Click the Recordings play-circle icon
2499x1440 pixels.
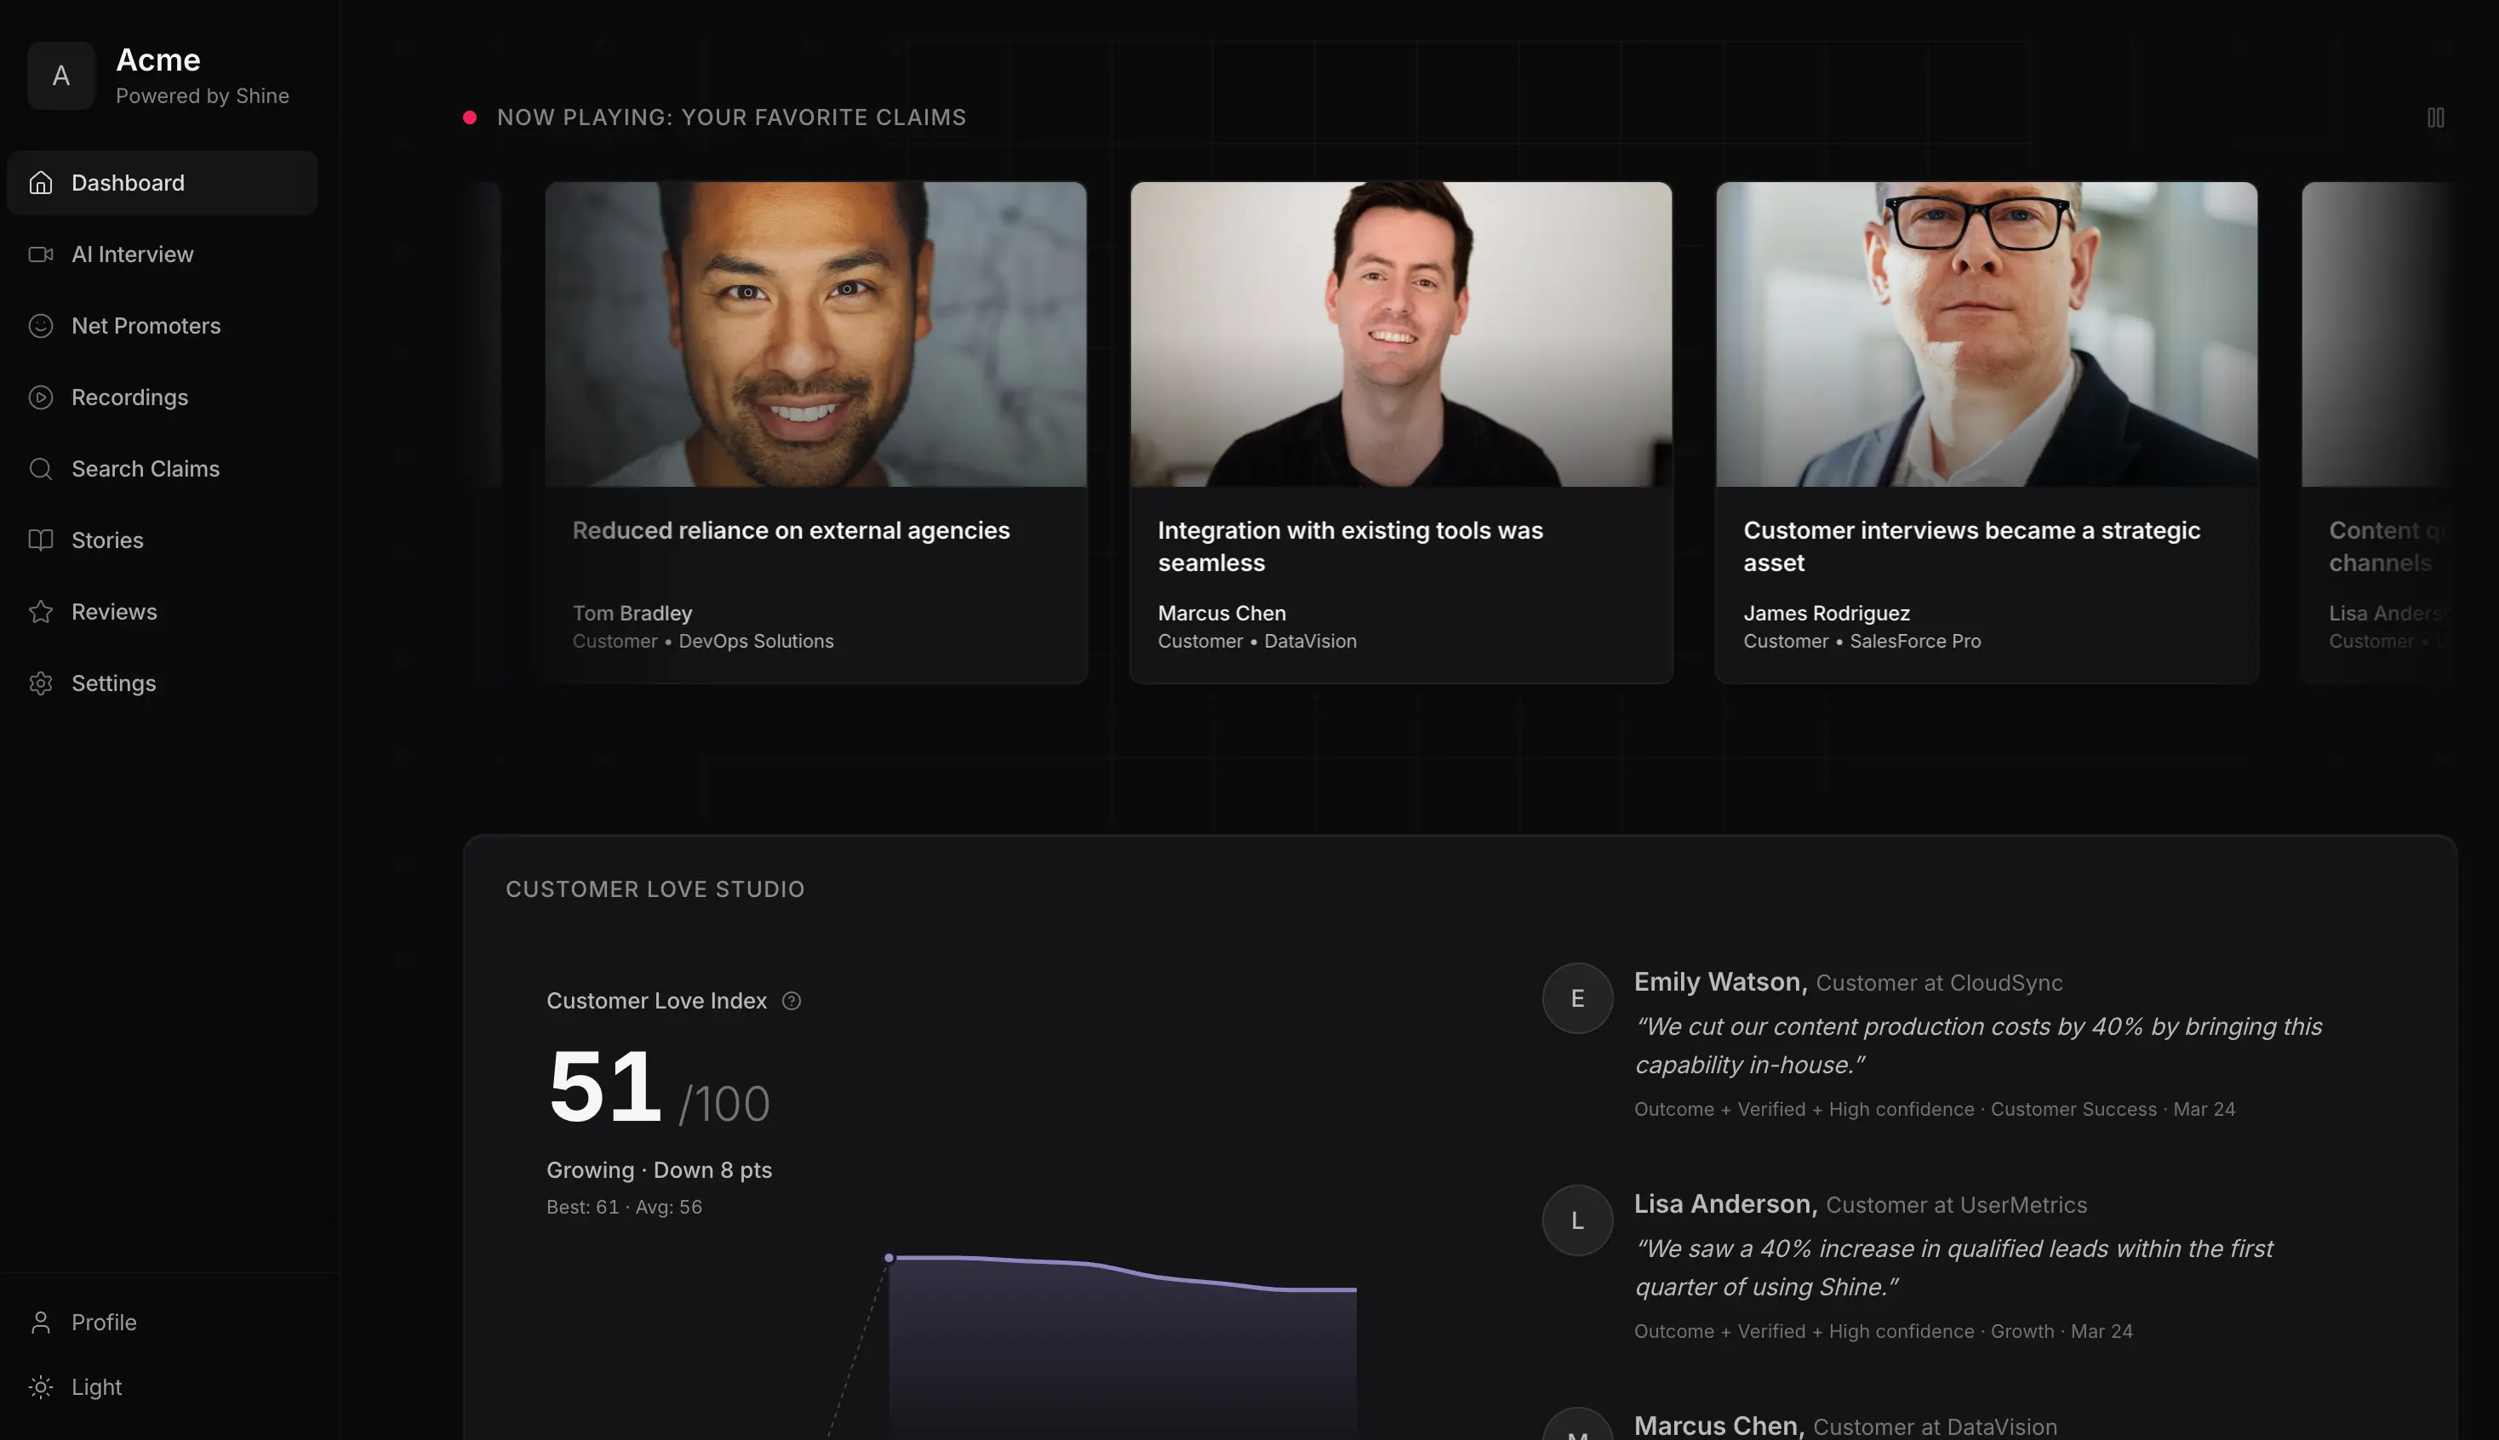[41, 397]
